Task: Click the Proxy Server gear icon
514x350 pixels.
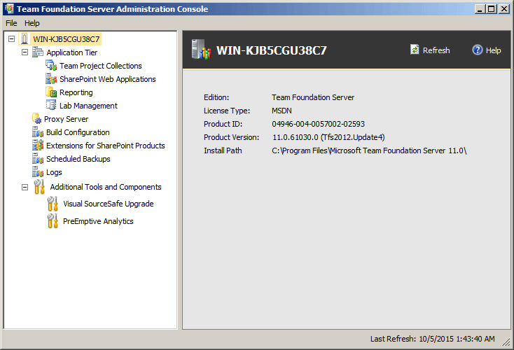Action: coord(36,118)
